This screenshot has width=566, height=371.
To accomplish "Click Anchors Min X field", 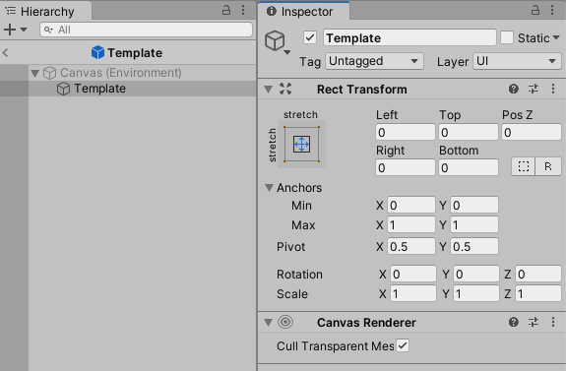I will (411, 205).
